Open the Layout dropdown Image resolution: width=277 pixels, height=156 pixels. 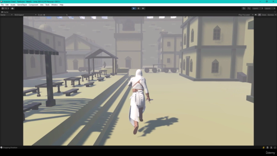pos(270,8)
